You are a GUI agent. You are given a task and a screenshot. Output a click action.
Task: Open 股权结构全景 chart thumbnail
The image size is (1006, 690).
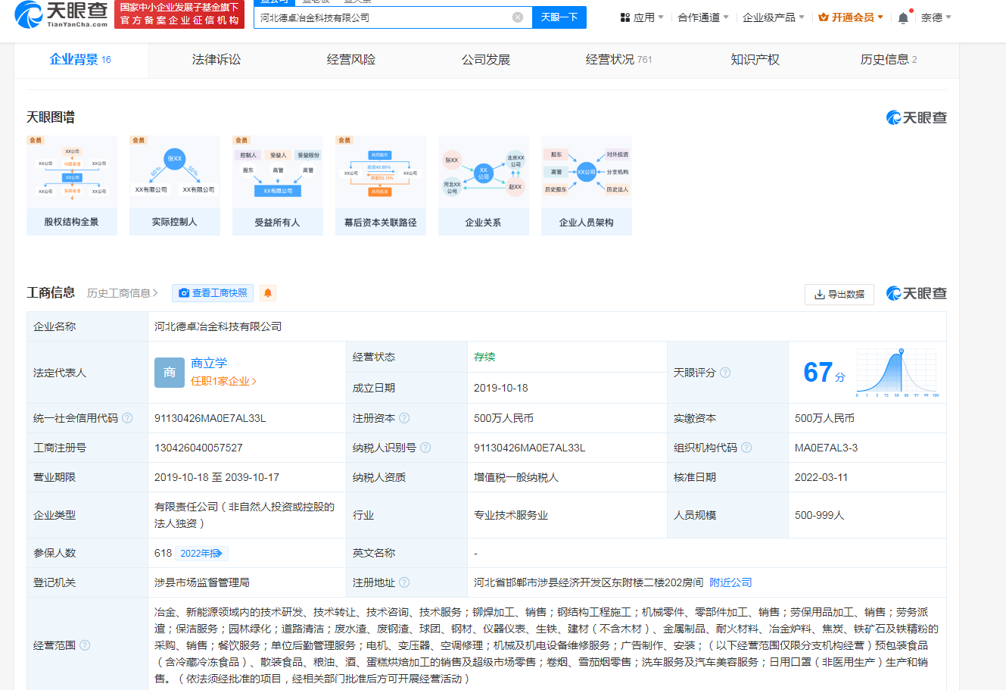(x=72, y=185)
